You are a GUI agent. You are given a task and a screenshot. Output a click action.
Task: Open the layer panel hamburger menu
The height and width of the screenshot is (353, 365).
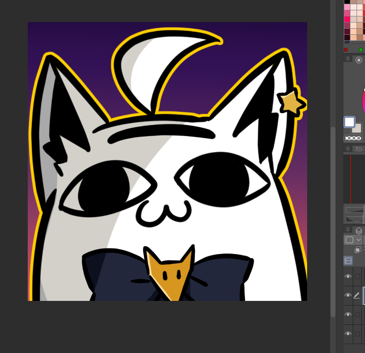coord(348,230)
